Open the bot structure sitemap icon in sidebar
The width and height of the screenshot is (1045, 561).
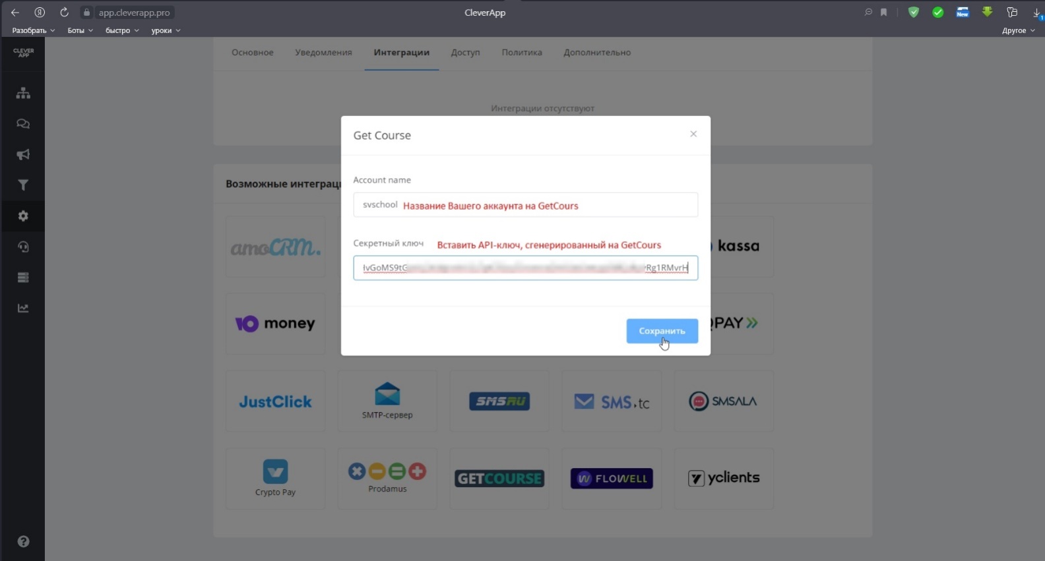23,93
